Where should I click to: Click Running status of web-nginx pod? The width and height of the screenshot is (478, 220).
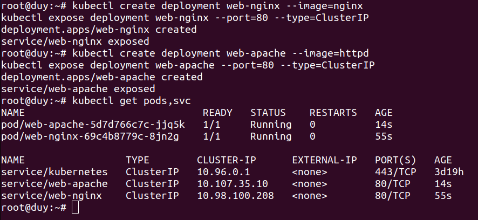click(x=271, y=136)
